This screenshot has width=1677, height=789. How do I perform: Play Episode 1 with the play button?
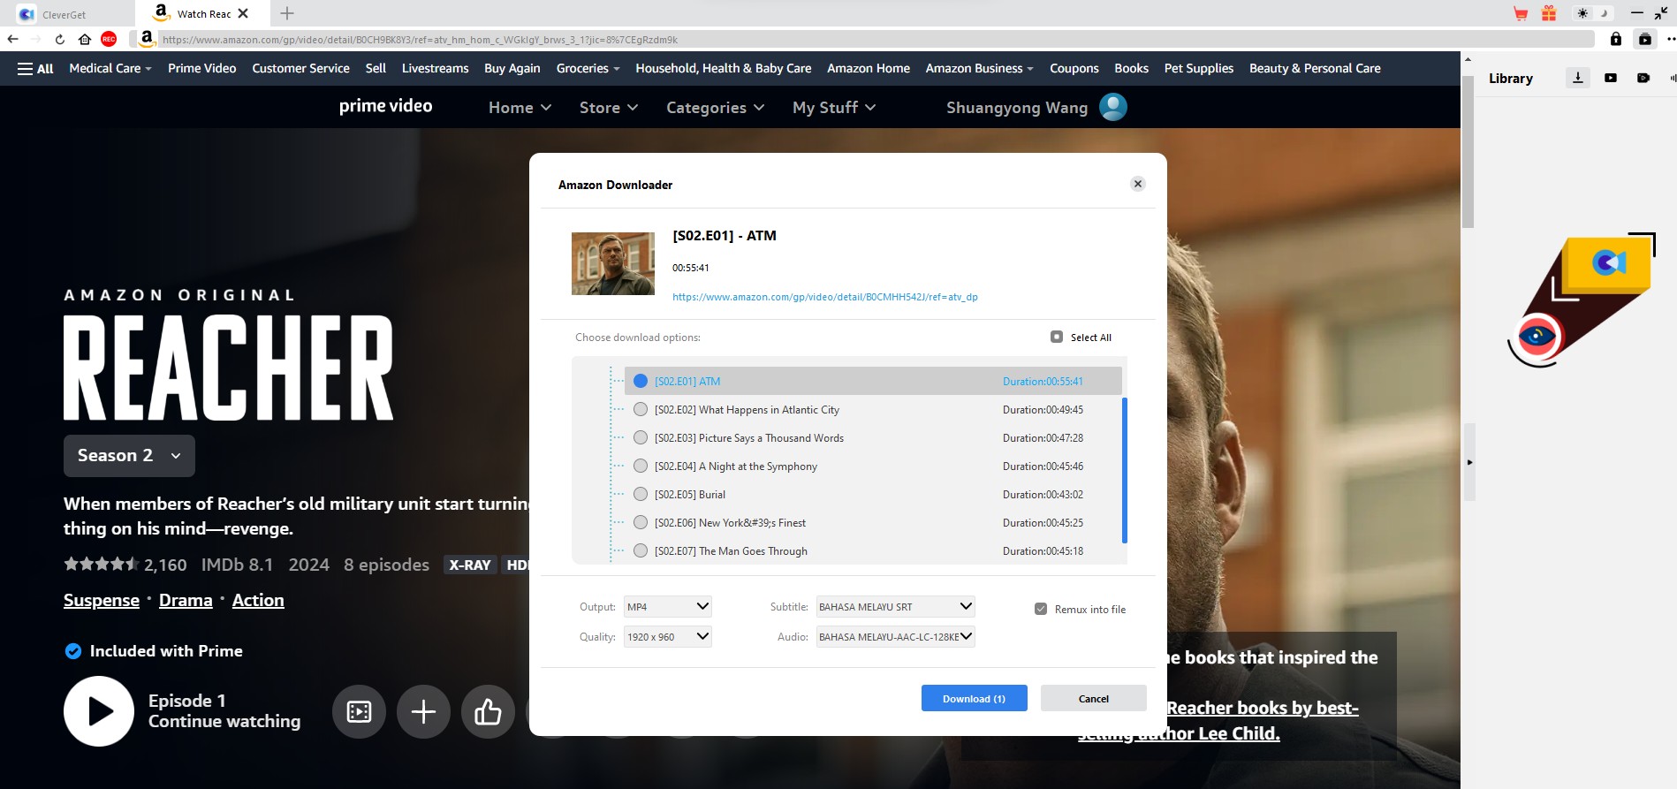(x=99, y=711)
